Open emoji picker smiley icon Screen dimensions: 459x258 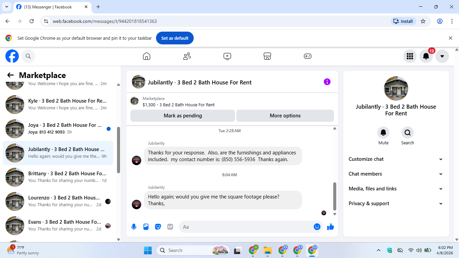pos(317,227)
